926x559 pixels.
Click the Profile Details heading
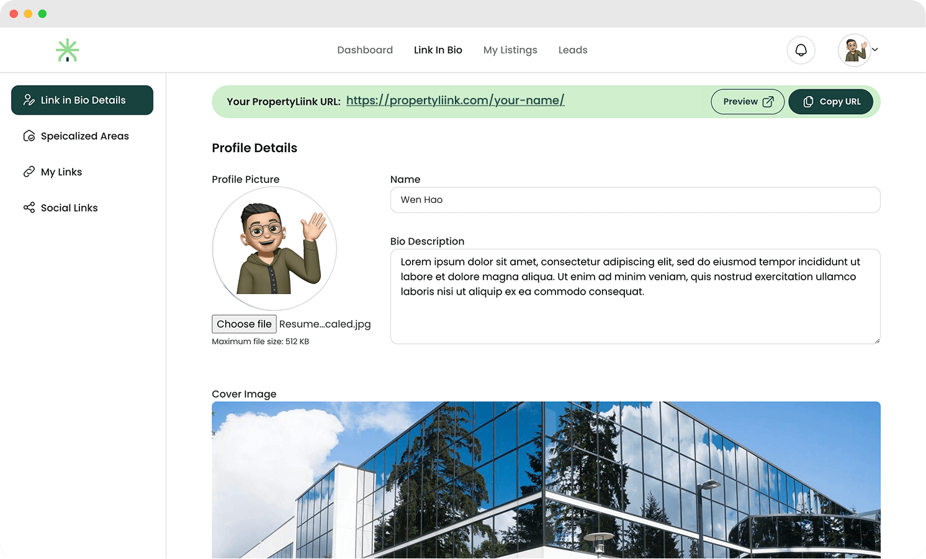click(254, 148)
